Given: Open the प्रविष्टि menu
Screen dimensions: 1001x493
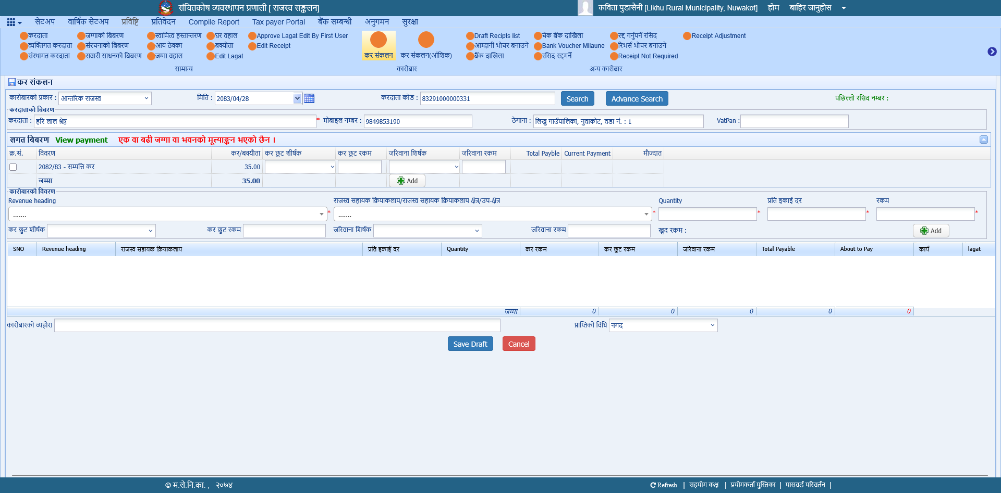Looking at the screenshot, I should click(130, 22).
